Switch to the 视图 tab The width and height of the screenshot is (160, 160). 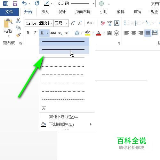click(154, 12)
